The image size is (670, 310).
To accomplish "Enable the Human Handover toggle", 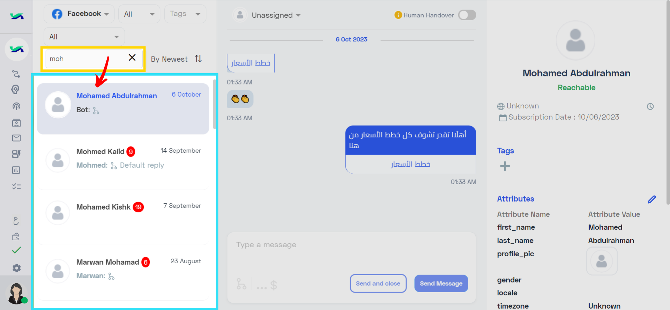I will coord(467,15).
